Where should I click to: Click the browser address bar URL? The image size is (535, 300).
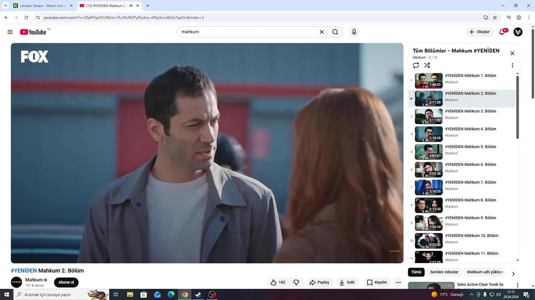(x=124, y=17)
